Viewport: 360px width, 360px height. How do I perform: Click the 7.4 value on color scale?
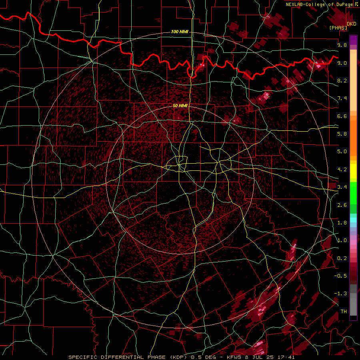pyautogui.click(x=342, y=98)
